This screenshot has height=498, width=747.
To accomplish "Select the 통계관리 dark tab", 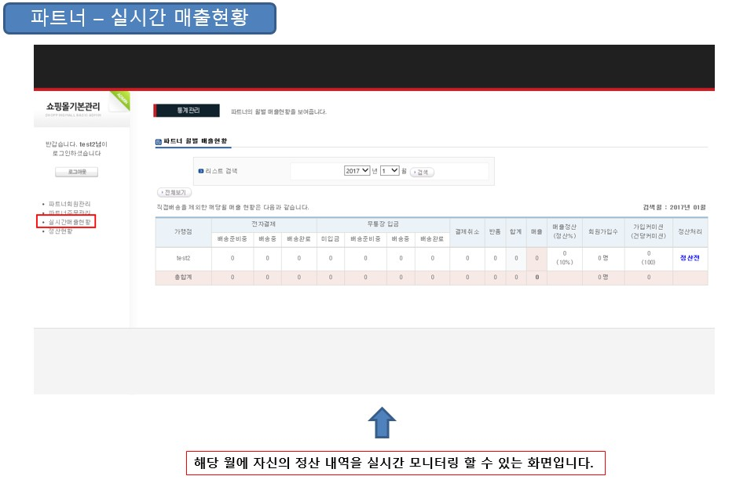I will click(x=187, y=111).
